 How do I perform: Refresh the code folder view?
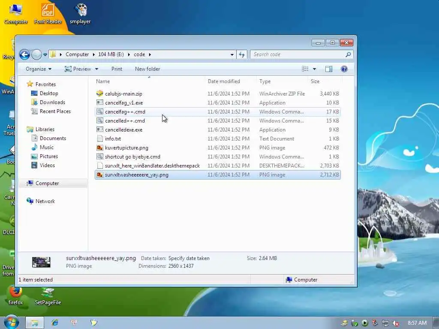point(242,54)
